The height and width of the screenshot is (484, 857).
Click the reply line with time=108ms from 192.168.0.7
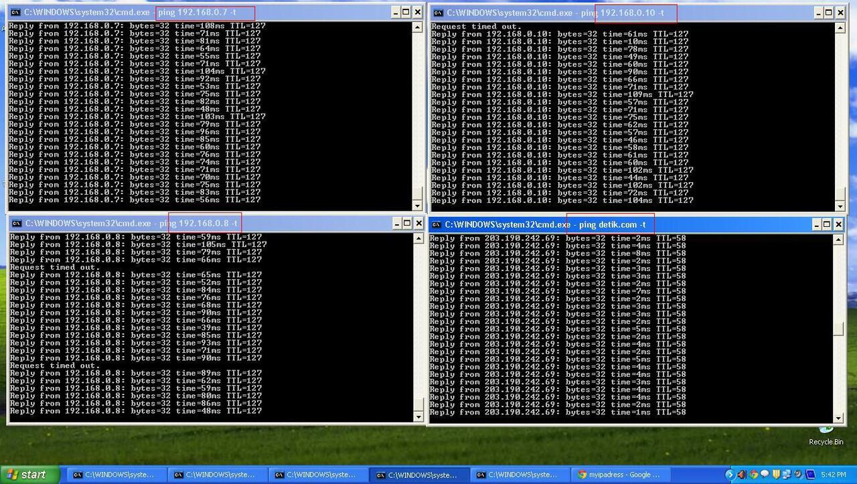tap(137, 26)
